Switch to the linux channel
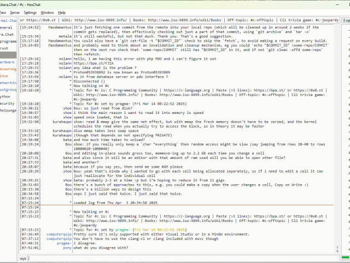This screenshot has width=350, height=263. pyautogui.click(x=4, y=76)
